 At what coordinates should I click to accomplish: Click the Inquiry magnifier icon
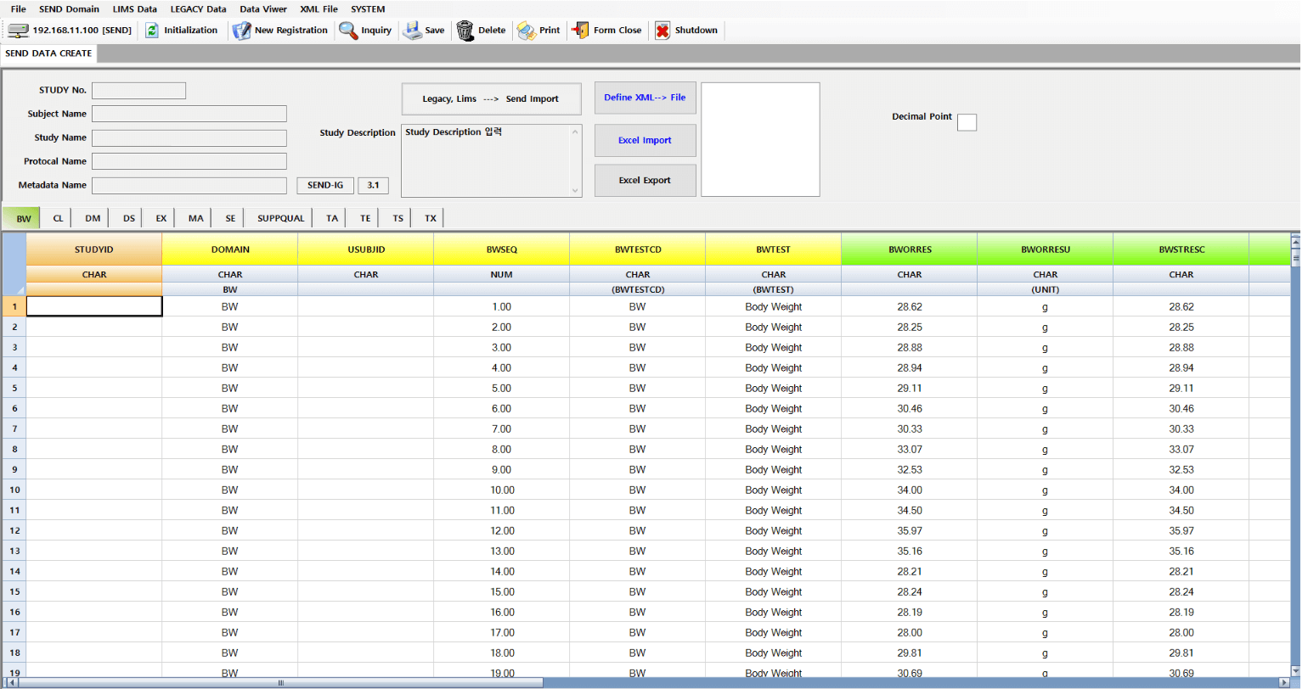click(x=348, y=31)
